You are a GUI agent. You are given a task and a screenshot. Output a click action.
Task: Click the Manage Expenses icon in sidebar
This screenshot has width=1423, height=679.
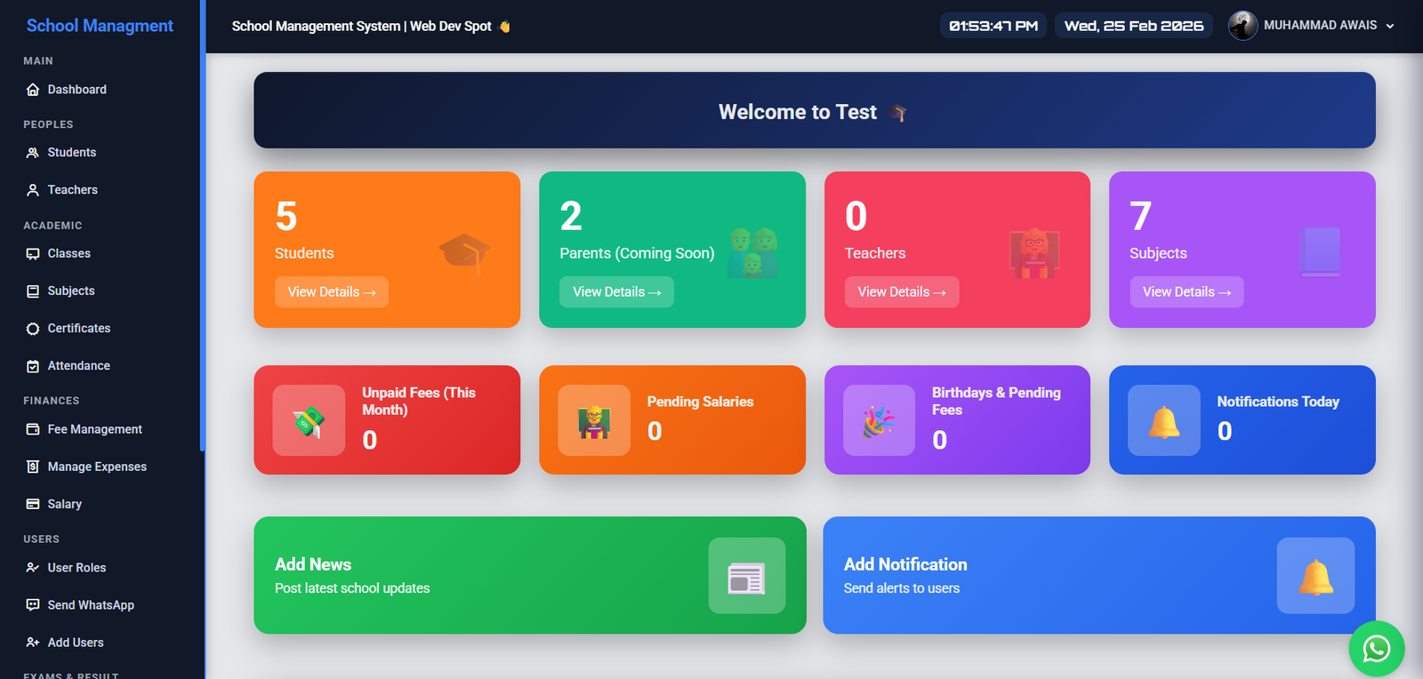(x=33, y=467)
